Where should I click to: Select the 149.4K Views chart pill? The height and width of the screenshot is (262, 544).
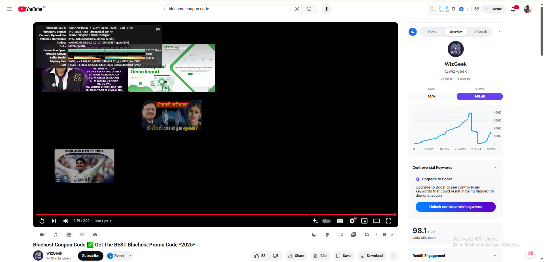point(480,96)
